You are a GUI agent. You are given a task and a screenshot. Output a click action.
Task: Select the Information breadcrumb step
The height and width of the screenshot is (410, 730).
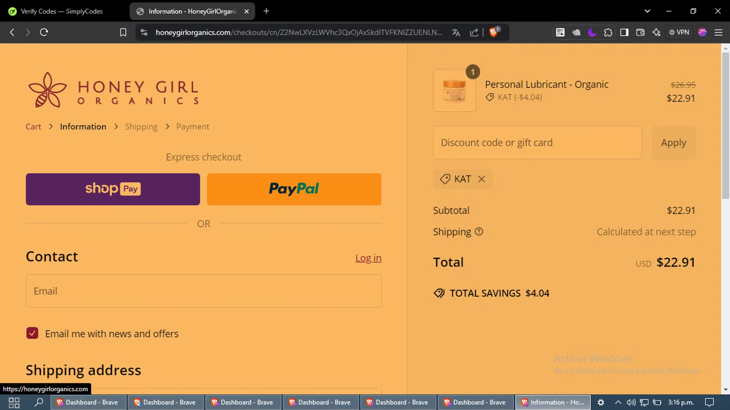point(83,126)
